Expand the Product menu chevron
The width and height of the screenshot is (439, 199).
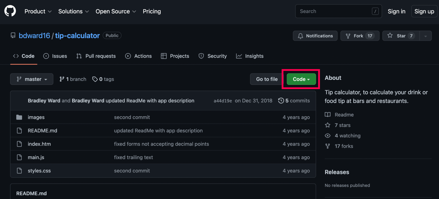[50, 11]
